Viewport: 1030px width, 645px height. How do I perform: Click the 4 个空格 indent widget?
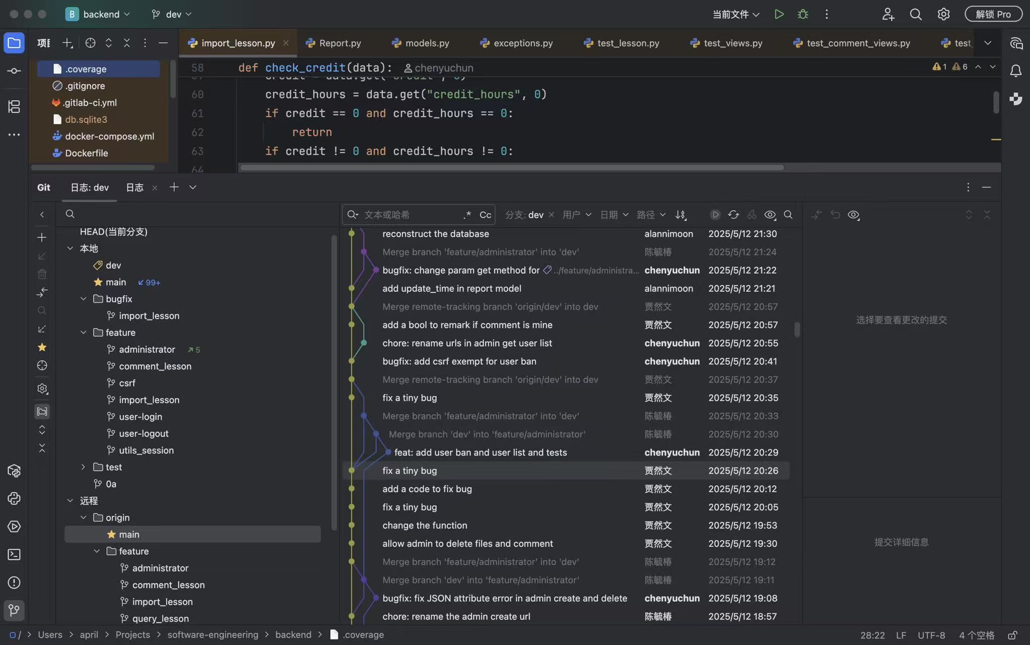click(977, 635)
